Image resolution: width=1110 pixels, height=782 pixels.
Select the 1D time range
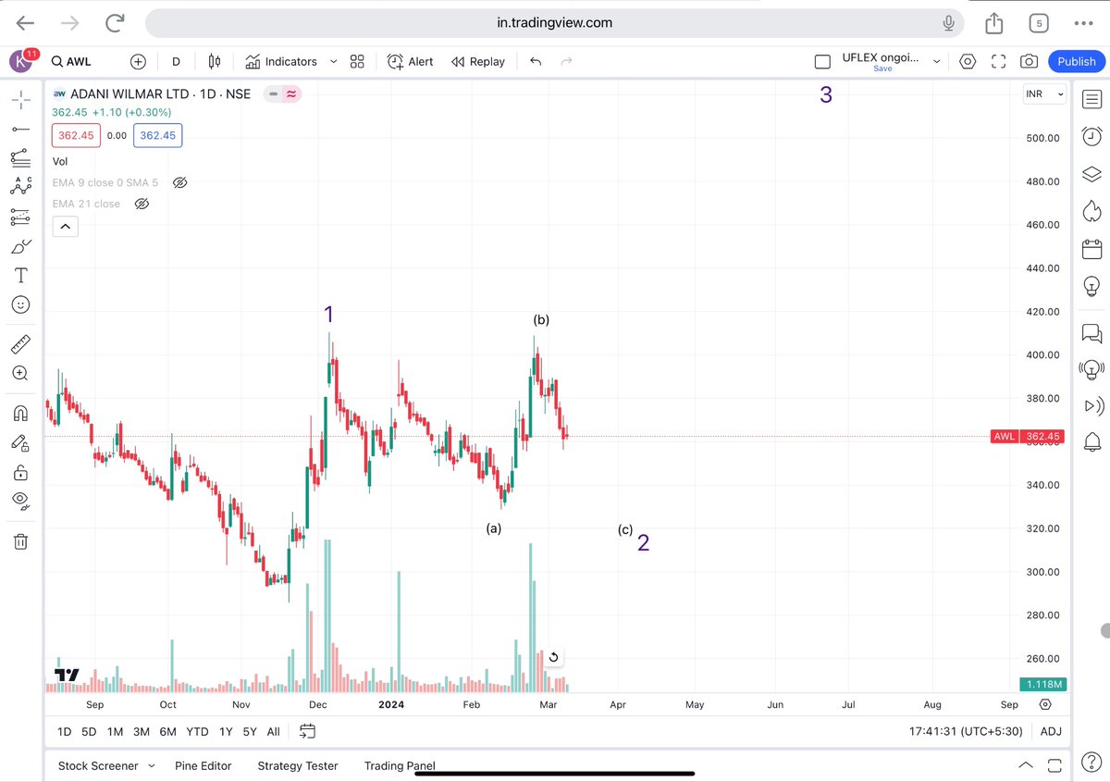[64, 731]
